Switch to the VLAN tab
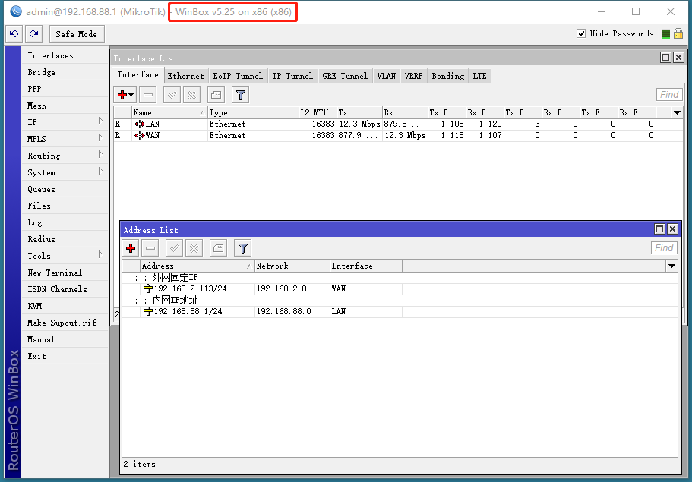 coord(387,76)
